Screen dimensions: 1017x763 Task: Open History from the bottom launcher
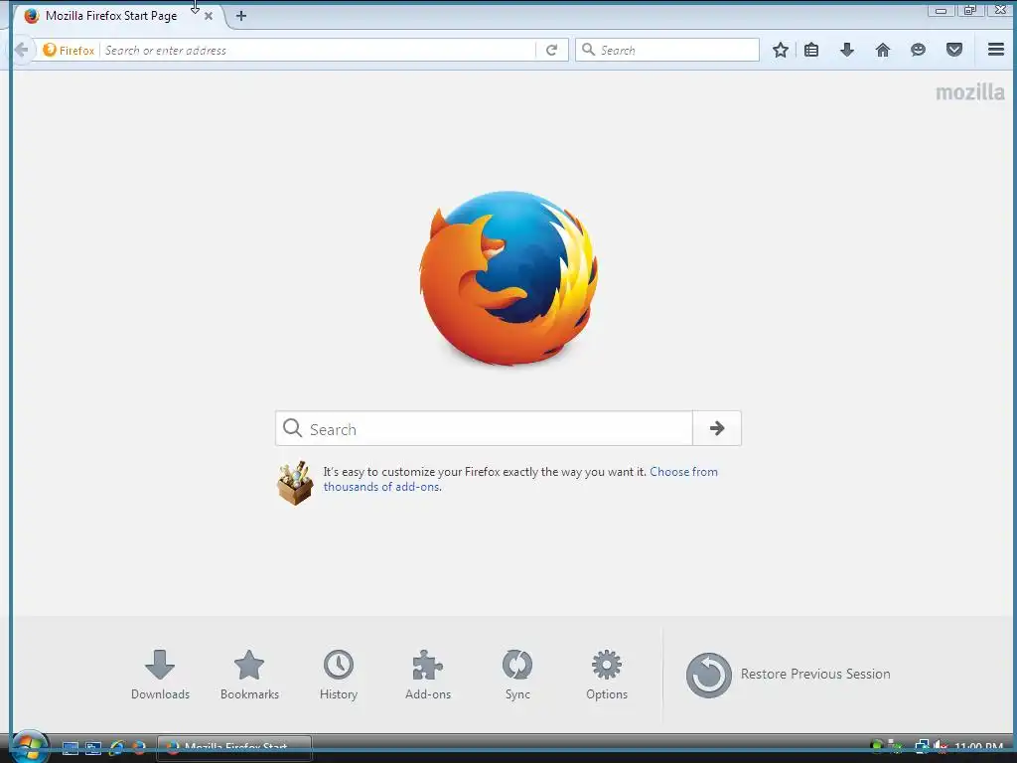click(339, 675)
